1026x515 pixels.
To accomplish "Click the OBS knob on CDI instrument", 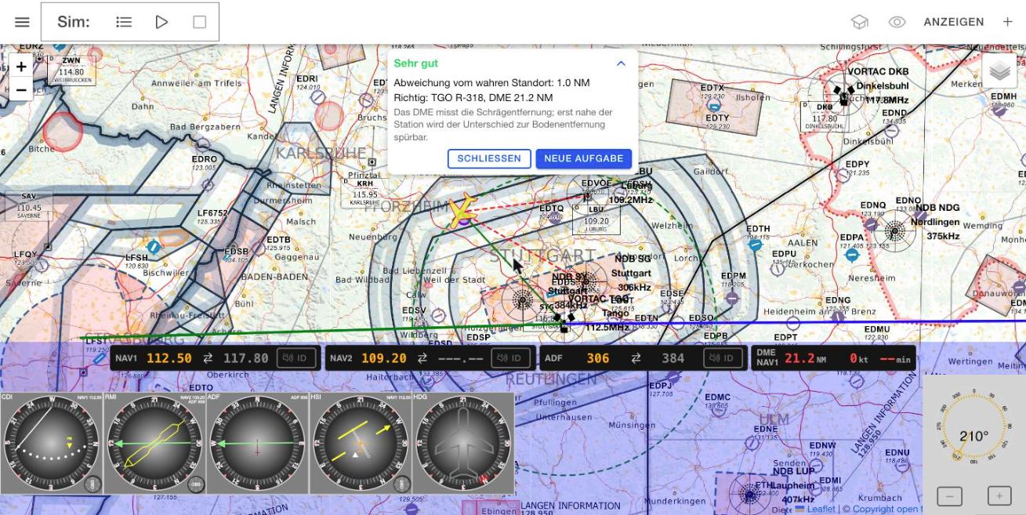I will coord(93,484).
